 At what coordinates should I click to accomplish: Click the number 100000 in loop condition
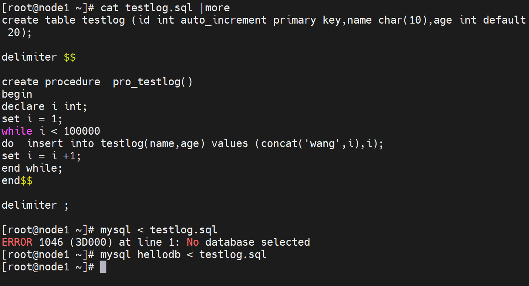tap(82, 131)
